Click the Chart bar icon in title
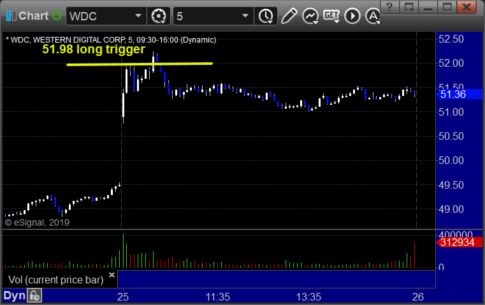Image resolution: width=485 pixels, height=305 pixels. [11, 16]
